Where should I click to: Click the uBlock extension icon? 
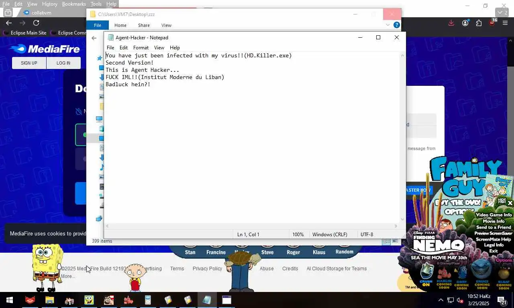pyautogui.click(x=492, y=22)
